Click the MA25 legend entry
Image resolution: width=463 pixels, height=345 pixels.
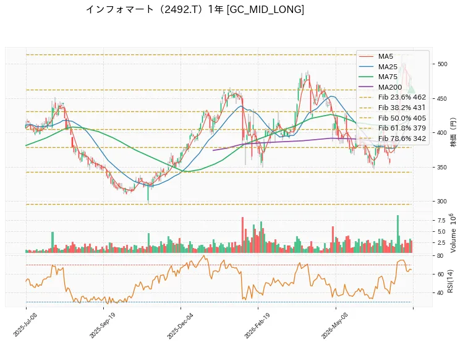(378, 67)
